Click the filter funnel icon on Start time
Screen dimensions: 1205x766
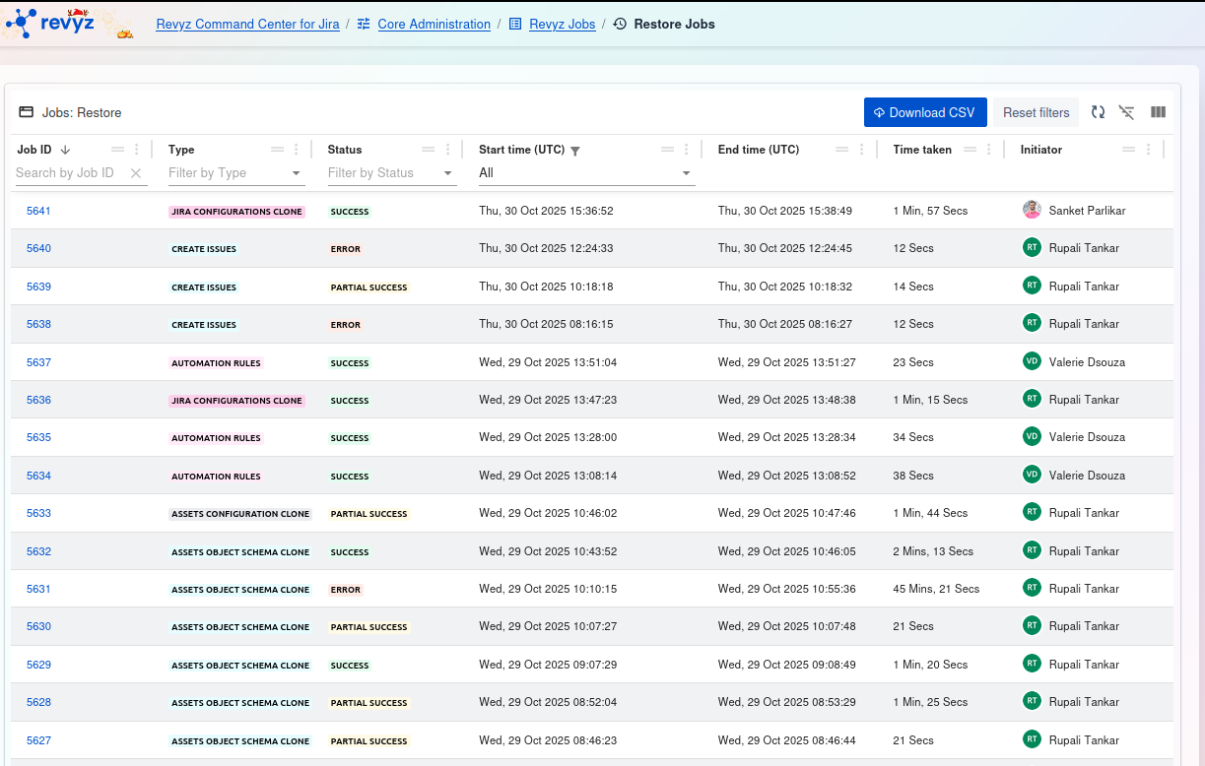point(575,151)
